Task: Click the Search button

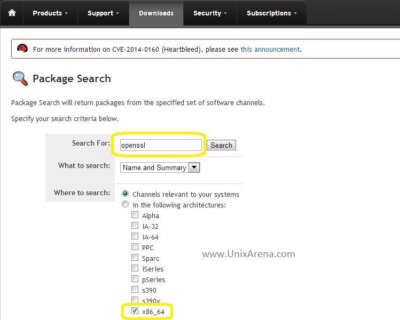Action: (x=221, y=145)
